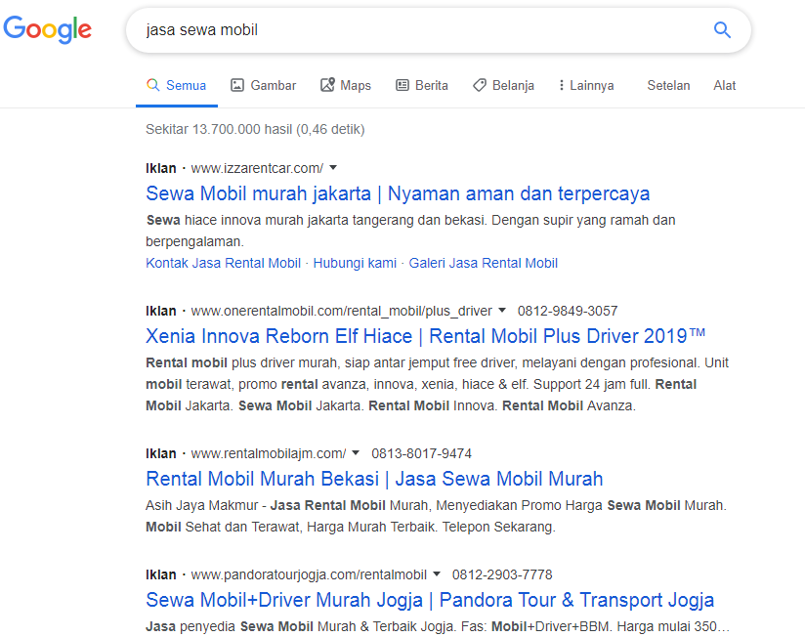
Task: Click description starting Sewa hiace innova murah
Action: 410,231
